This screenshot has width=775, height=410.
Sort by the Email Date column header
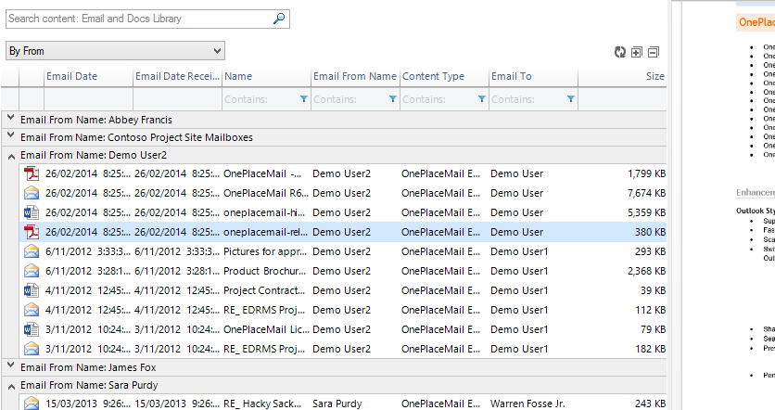point(88,76)
